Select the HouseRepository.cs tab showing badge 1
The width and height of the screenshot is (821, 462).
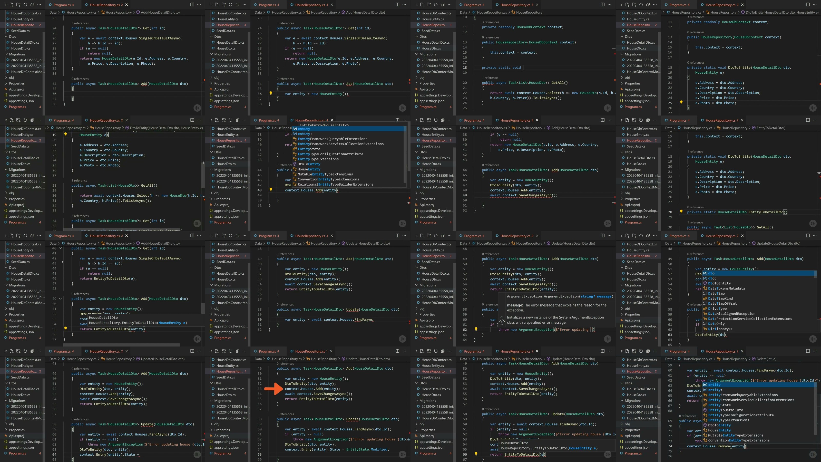pyautogui.click(x=309, y=351)
